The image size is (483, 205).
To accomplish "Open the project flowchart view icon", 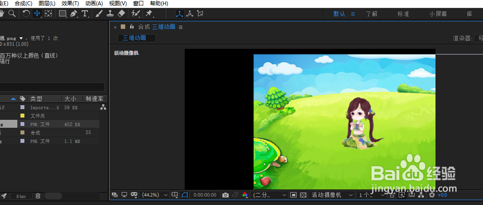I will 103,107.
